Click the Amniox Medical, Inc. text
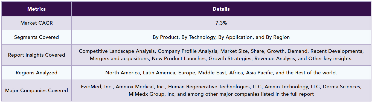Screen dimensions: 372x102 coord(141,87)
